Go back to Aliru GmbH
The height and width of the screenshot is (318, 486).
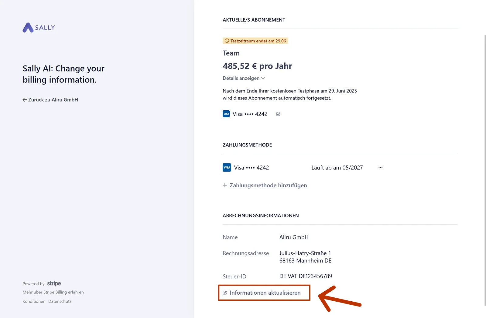(50, 100)
